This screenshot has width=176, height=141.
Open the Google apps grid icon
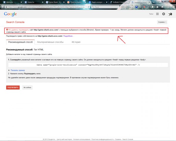(158, 14)
